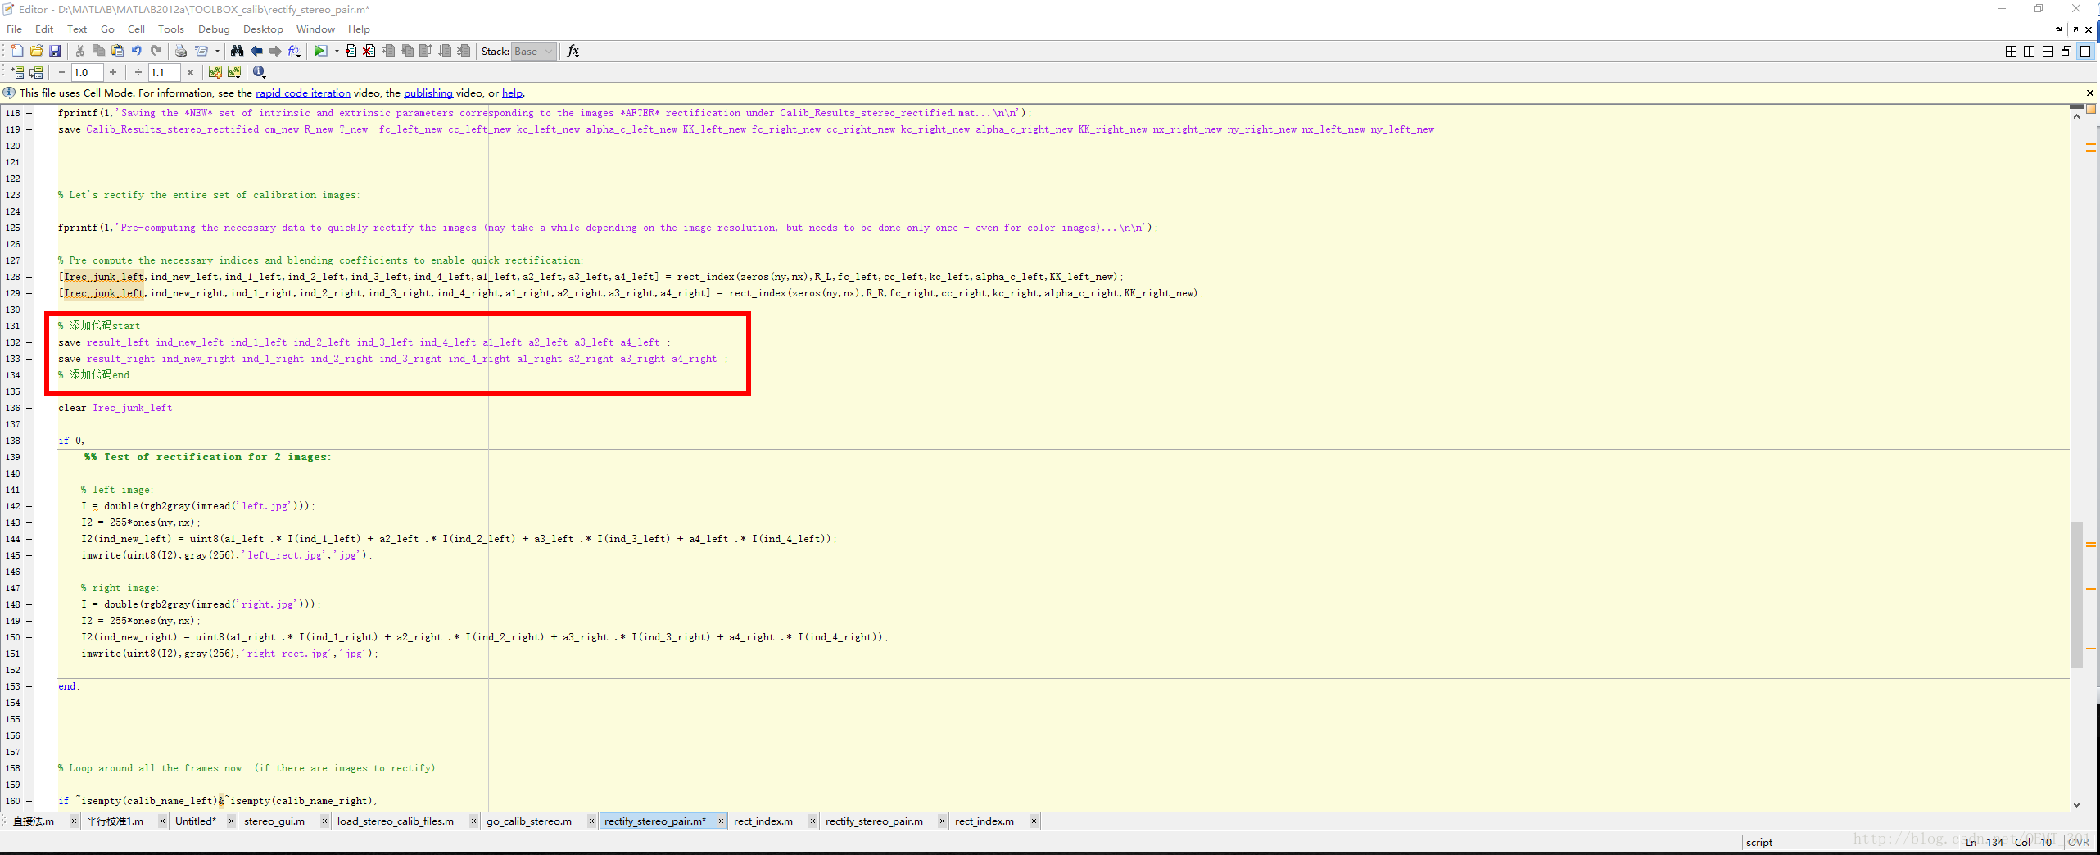Save the file with the floppy disk icon
Viewport: 2100px width, 855px height.
click(55, 51)
